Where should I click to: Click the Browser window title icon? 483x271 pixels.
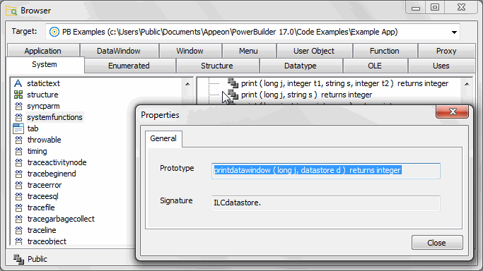11,11
